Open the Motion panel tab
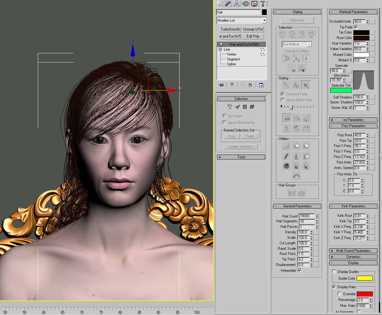Viewport: 382px width, 315px height. coord(245,4)
